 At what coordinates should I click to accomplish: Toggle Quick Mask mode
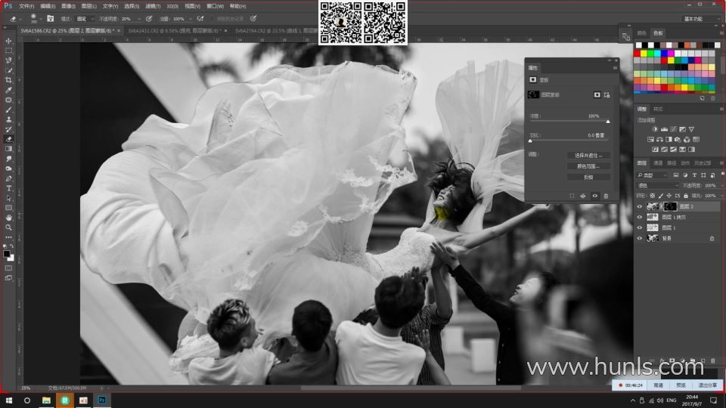pyautogui.click(x=9, y=268)
